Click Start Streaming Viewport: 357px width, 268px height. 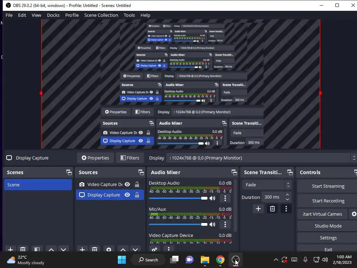[x=328, y=186]
